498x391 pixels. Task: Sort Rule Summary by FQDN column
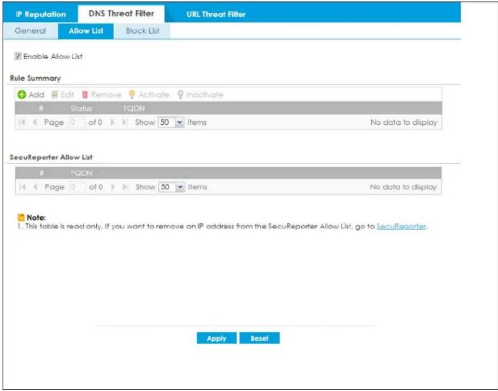[x=134, y=108]
